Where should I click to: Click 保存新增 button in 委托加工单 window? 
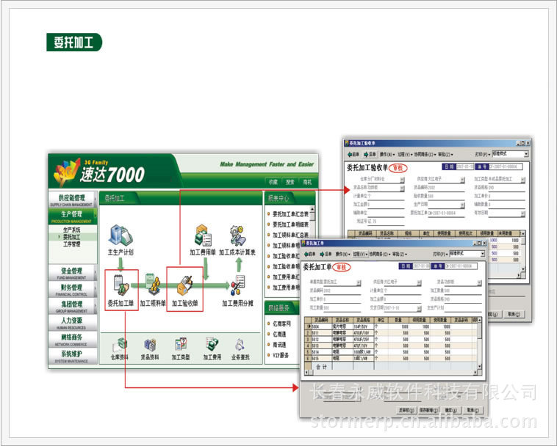pyautogui.click(x=428, y=410)
